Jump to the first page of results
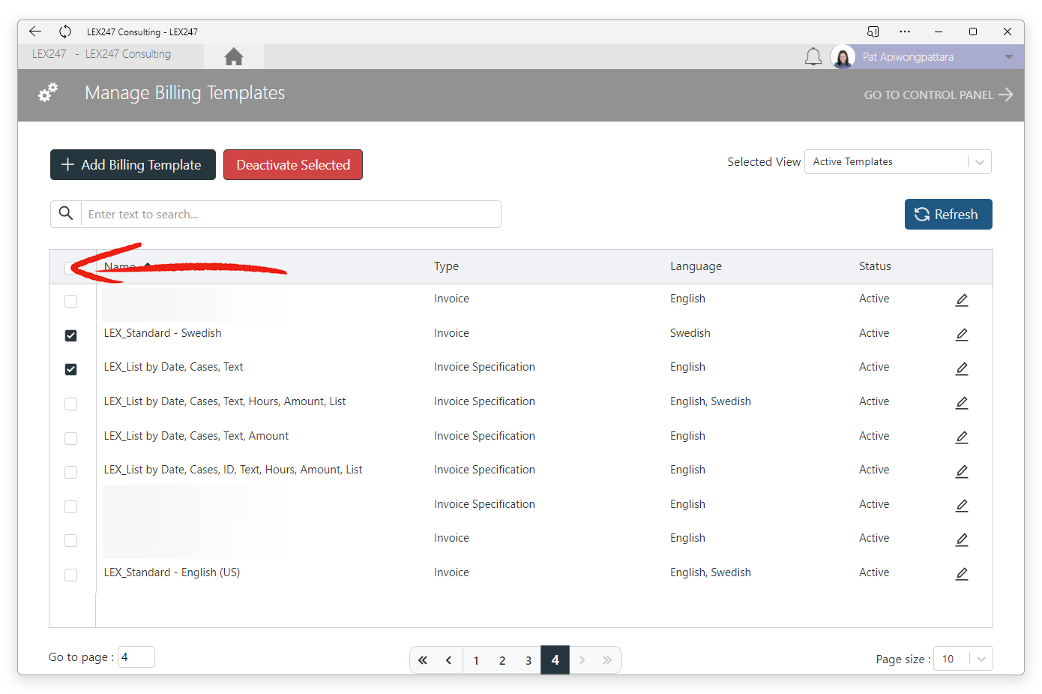 (423, 660)
